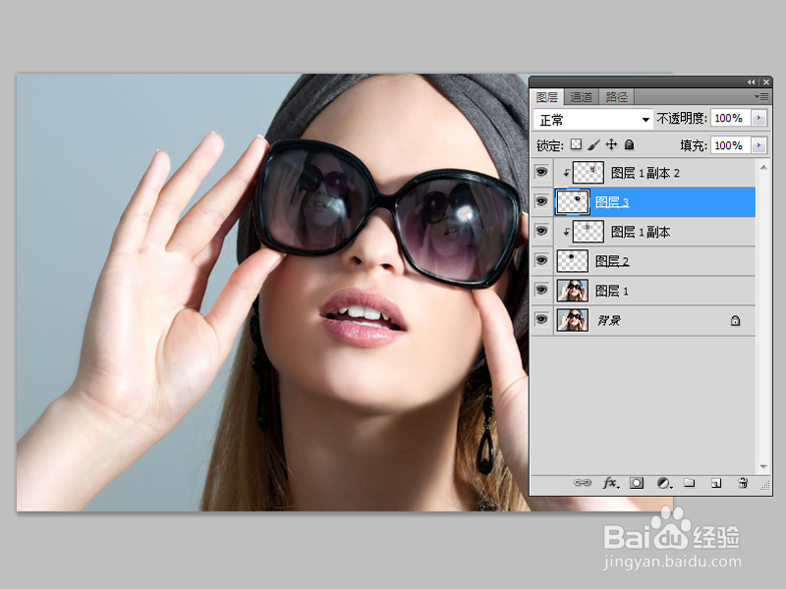Screen dimensions: 786x589
Task: Hide the 图层 1 副本 layer
Action: pyautogui.click(x=542, y=231)
